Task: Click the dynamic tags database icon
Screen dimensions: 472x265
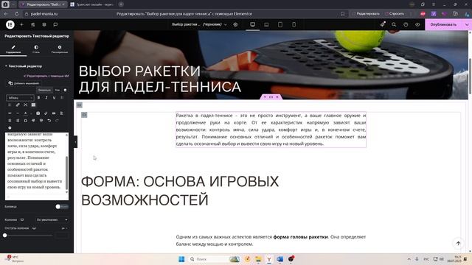Action: pos(66,90)
